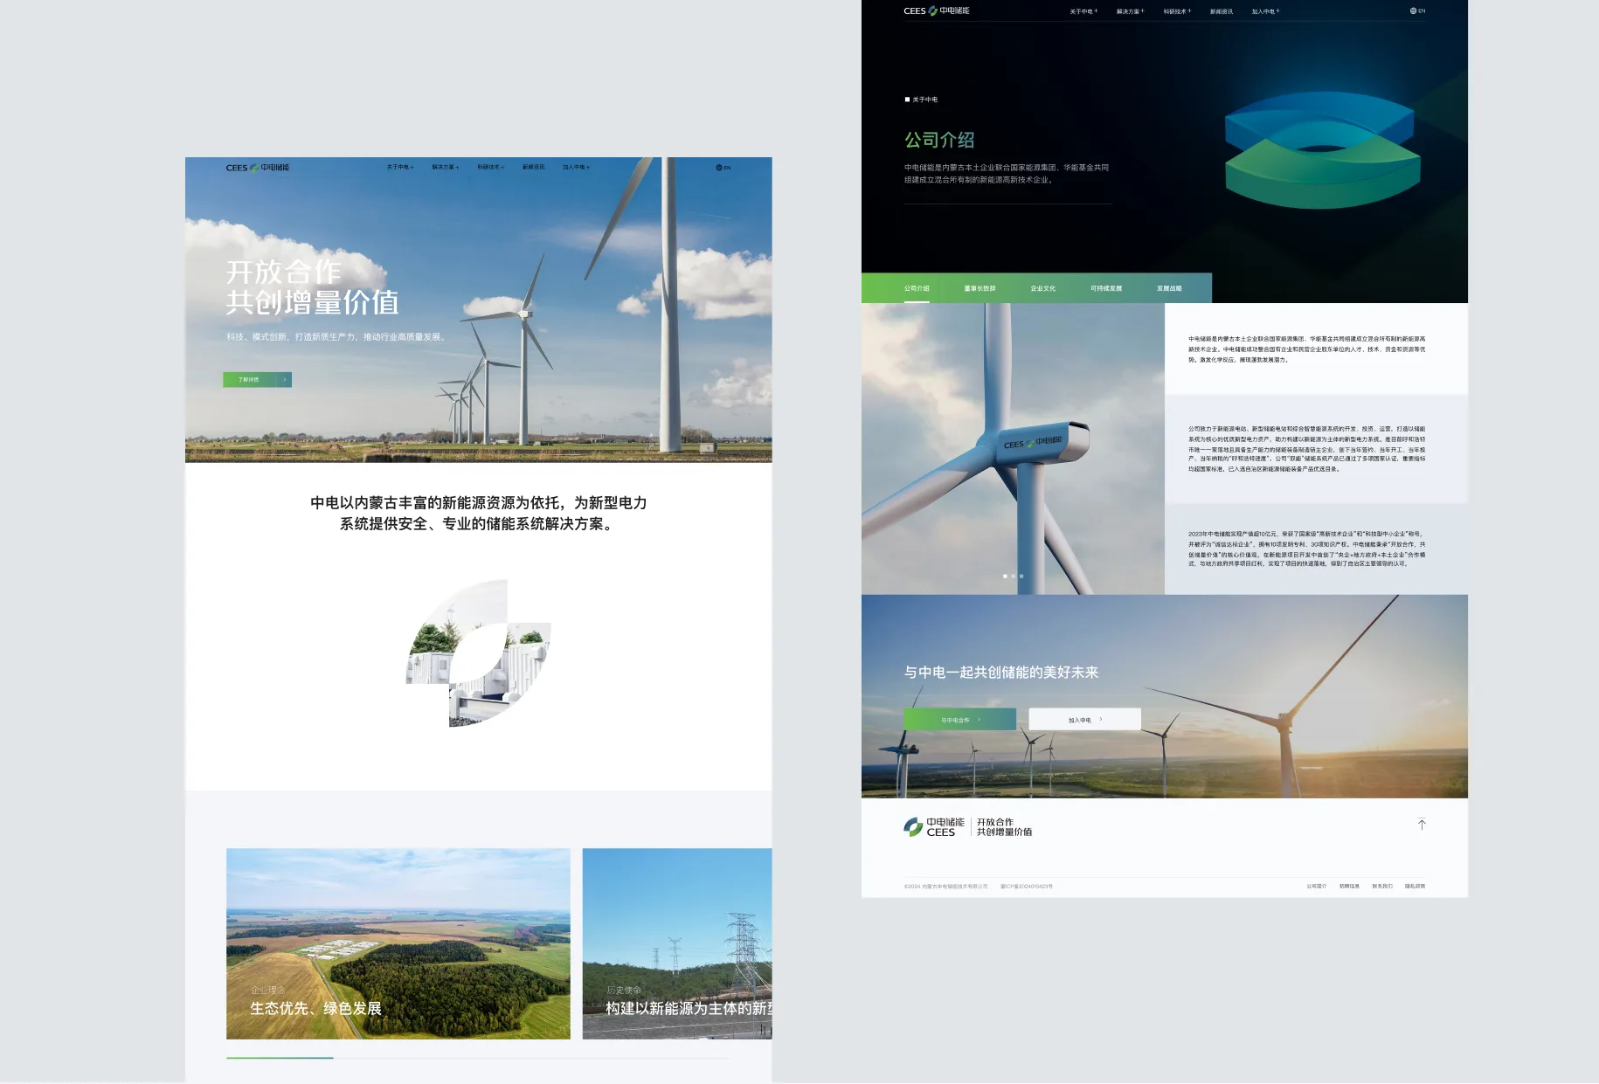Click the footer 中电储能 CEES logo

click(933, 827)
